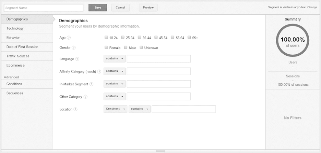321x153 pixels.
Task: Click the Other Category text field
Action: (x=159, y=96)
